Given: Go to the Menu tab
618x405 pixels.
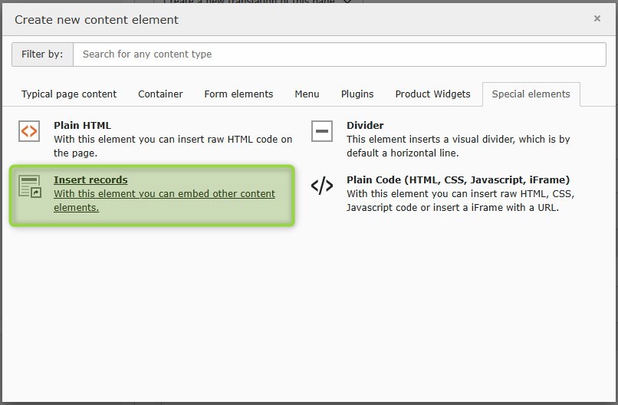Looking at the screenshot, I should coord(307,94).
